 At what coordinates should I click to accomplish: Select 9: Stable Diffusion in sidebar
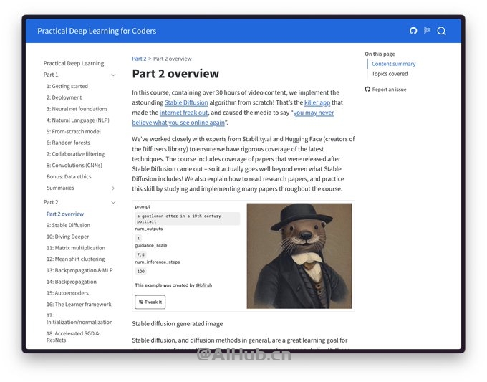[68, 225]
